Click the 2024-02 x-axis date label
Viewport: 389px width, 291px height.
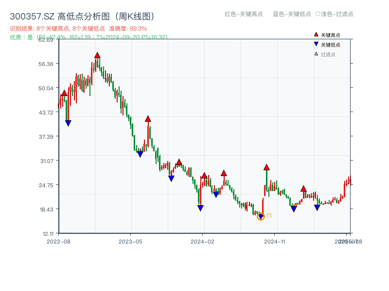coord(202,242)
